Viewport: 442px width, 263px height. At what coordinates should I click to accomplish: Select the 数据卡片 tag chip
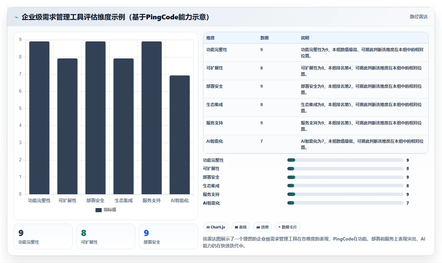tap(288, 227)
